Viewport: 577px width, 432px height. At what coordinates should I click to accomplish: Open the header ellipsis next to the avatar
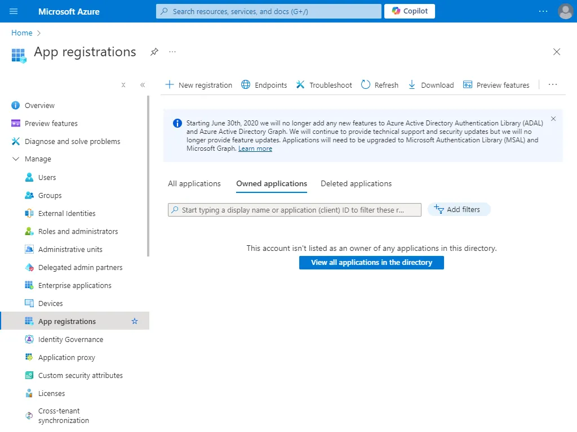click(x=543, y=11)
